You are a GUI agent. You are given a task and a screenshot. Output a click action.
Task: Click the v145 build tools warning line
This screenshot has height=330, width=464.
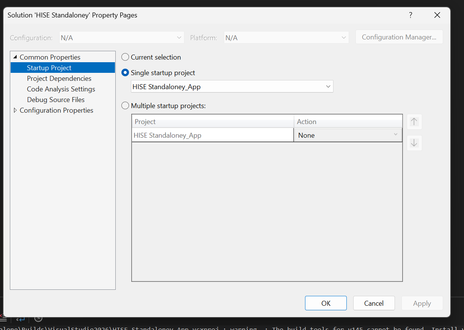tap(232, 328)
